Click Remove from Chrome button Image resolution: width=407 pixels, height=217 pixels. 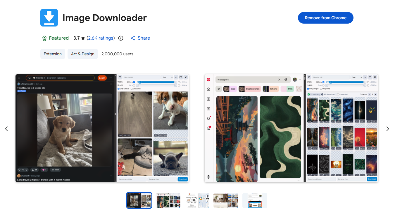(325, 18)
